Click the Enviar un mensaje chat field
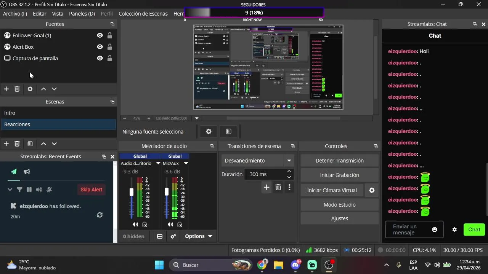Viewport: 488px width, 274px height. tap(414, 229)
